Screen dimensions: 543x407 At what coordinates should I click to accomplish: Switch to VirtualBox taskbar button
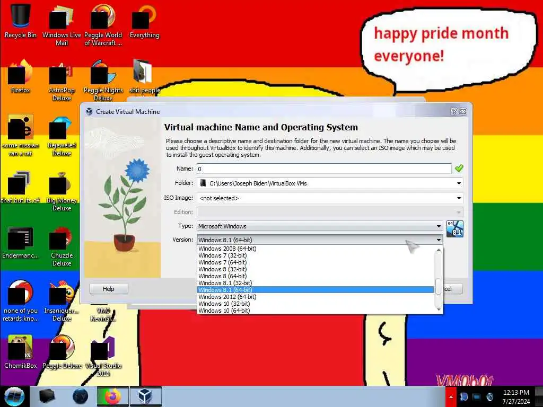pos(145,396)
